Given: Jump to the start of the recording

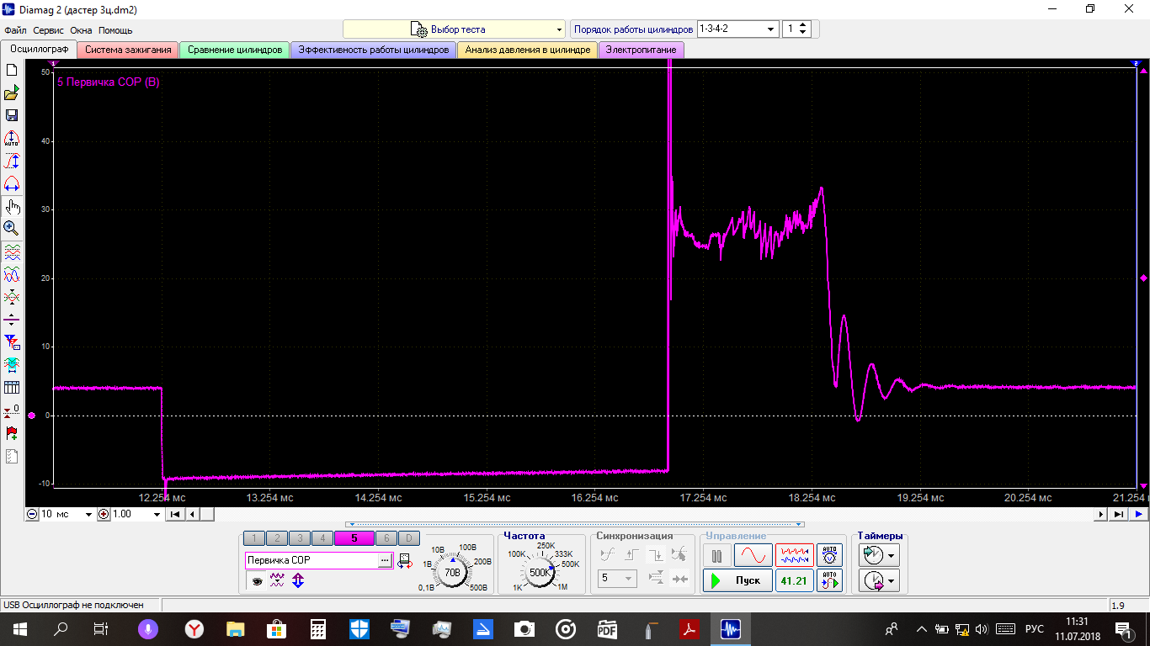Looking at the screenshot, I should coord(174,514).
